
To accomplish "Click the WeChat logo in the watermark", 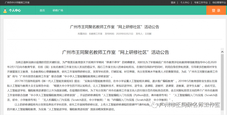I will (x=155, y=105).
